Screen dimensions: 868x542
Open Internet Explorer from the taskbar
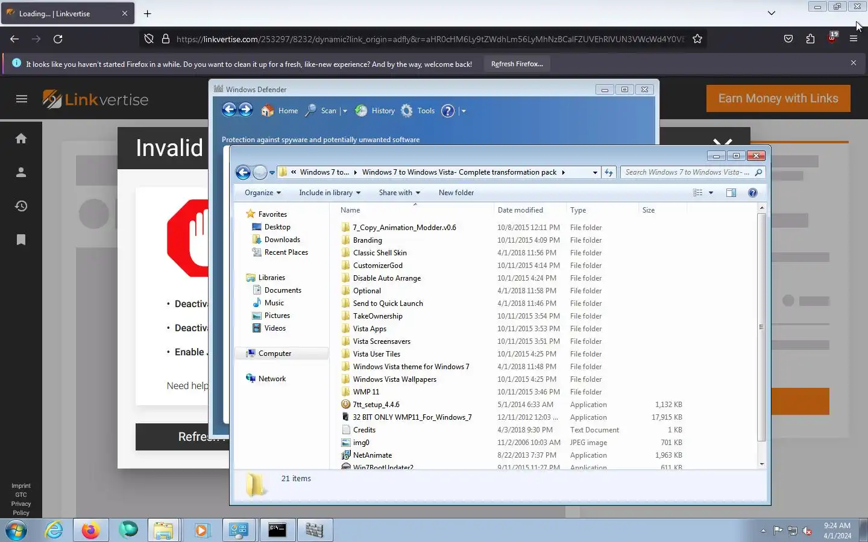click(54, 531)
